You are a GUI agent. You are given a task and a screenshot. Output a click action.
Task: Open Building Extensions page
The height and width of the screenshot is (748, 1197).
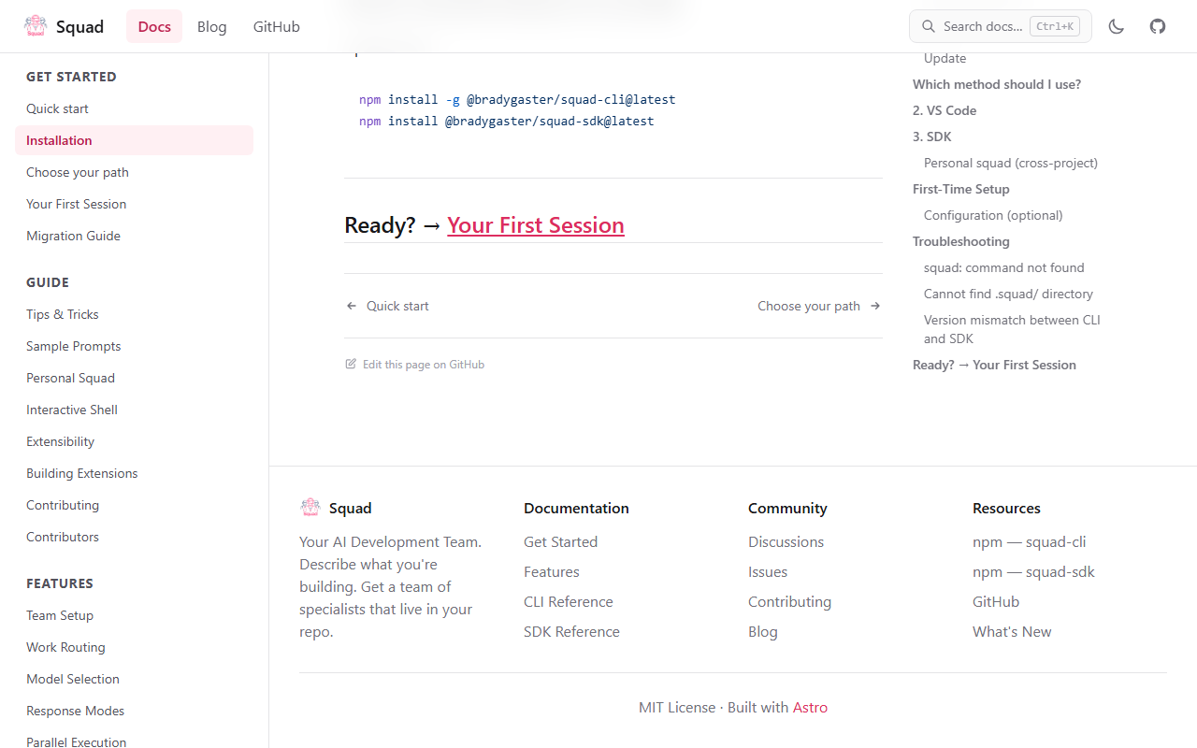(x=134, y=473)
